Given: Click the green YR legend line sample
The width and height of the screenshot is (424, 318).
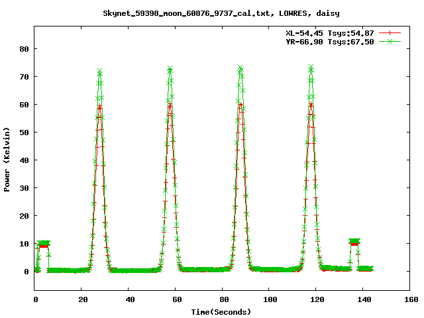Looking at the screenshot, I should tap(390, 42).
